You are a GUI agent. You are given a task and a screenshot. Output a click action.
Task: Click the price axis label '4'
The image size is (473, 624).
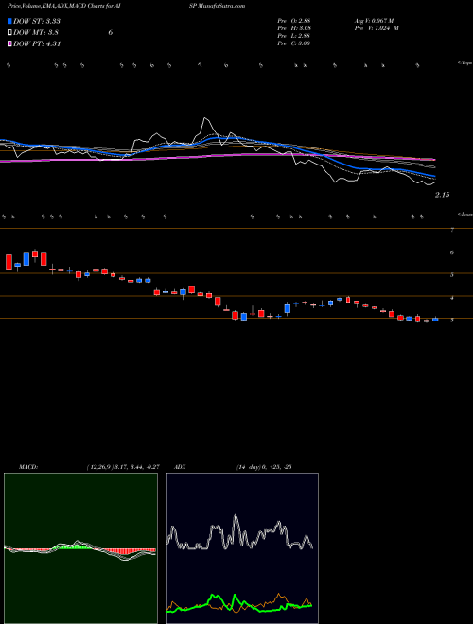pyautogui.click(x=452, y=298)
